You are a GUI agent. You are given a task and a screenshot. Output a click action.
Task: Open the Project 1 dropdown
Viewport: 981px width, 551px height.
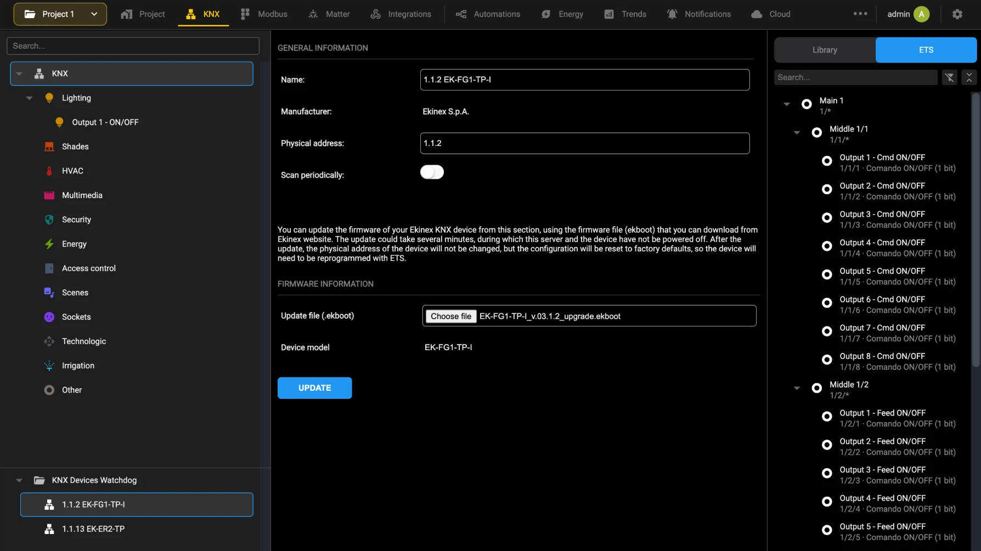pyautogui.click(x=60, y=14)
